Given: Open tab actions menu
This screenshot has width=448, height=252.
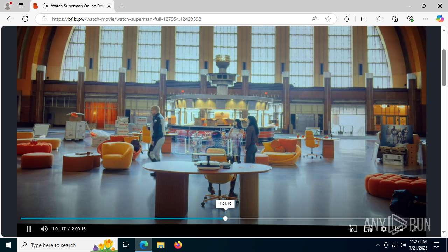Looking at the screenshot, I should tap(21, 6).
